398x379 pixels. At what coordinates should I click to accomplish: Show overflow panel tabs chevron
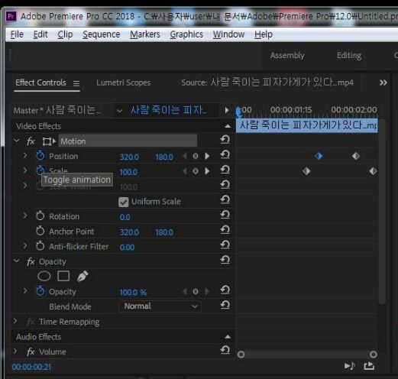[383, 83]
